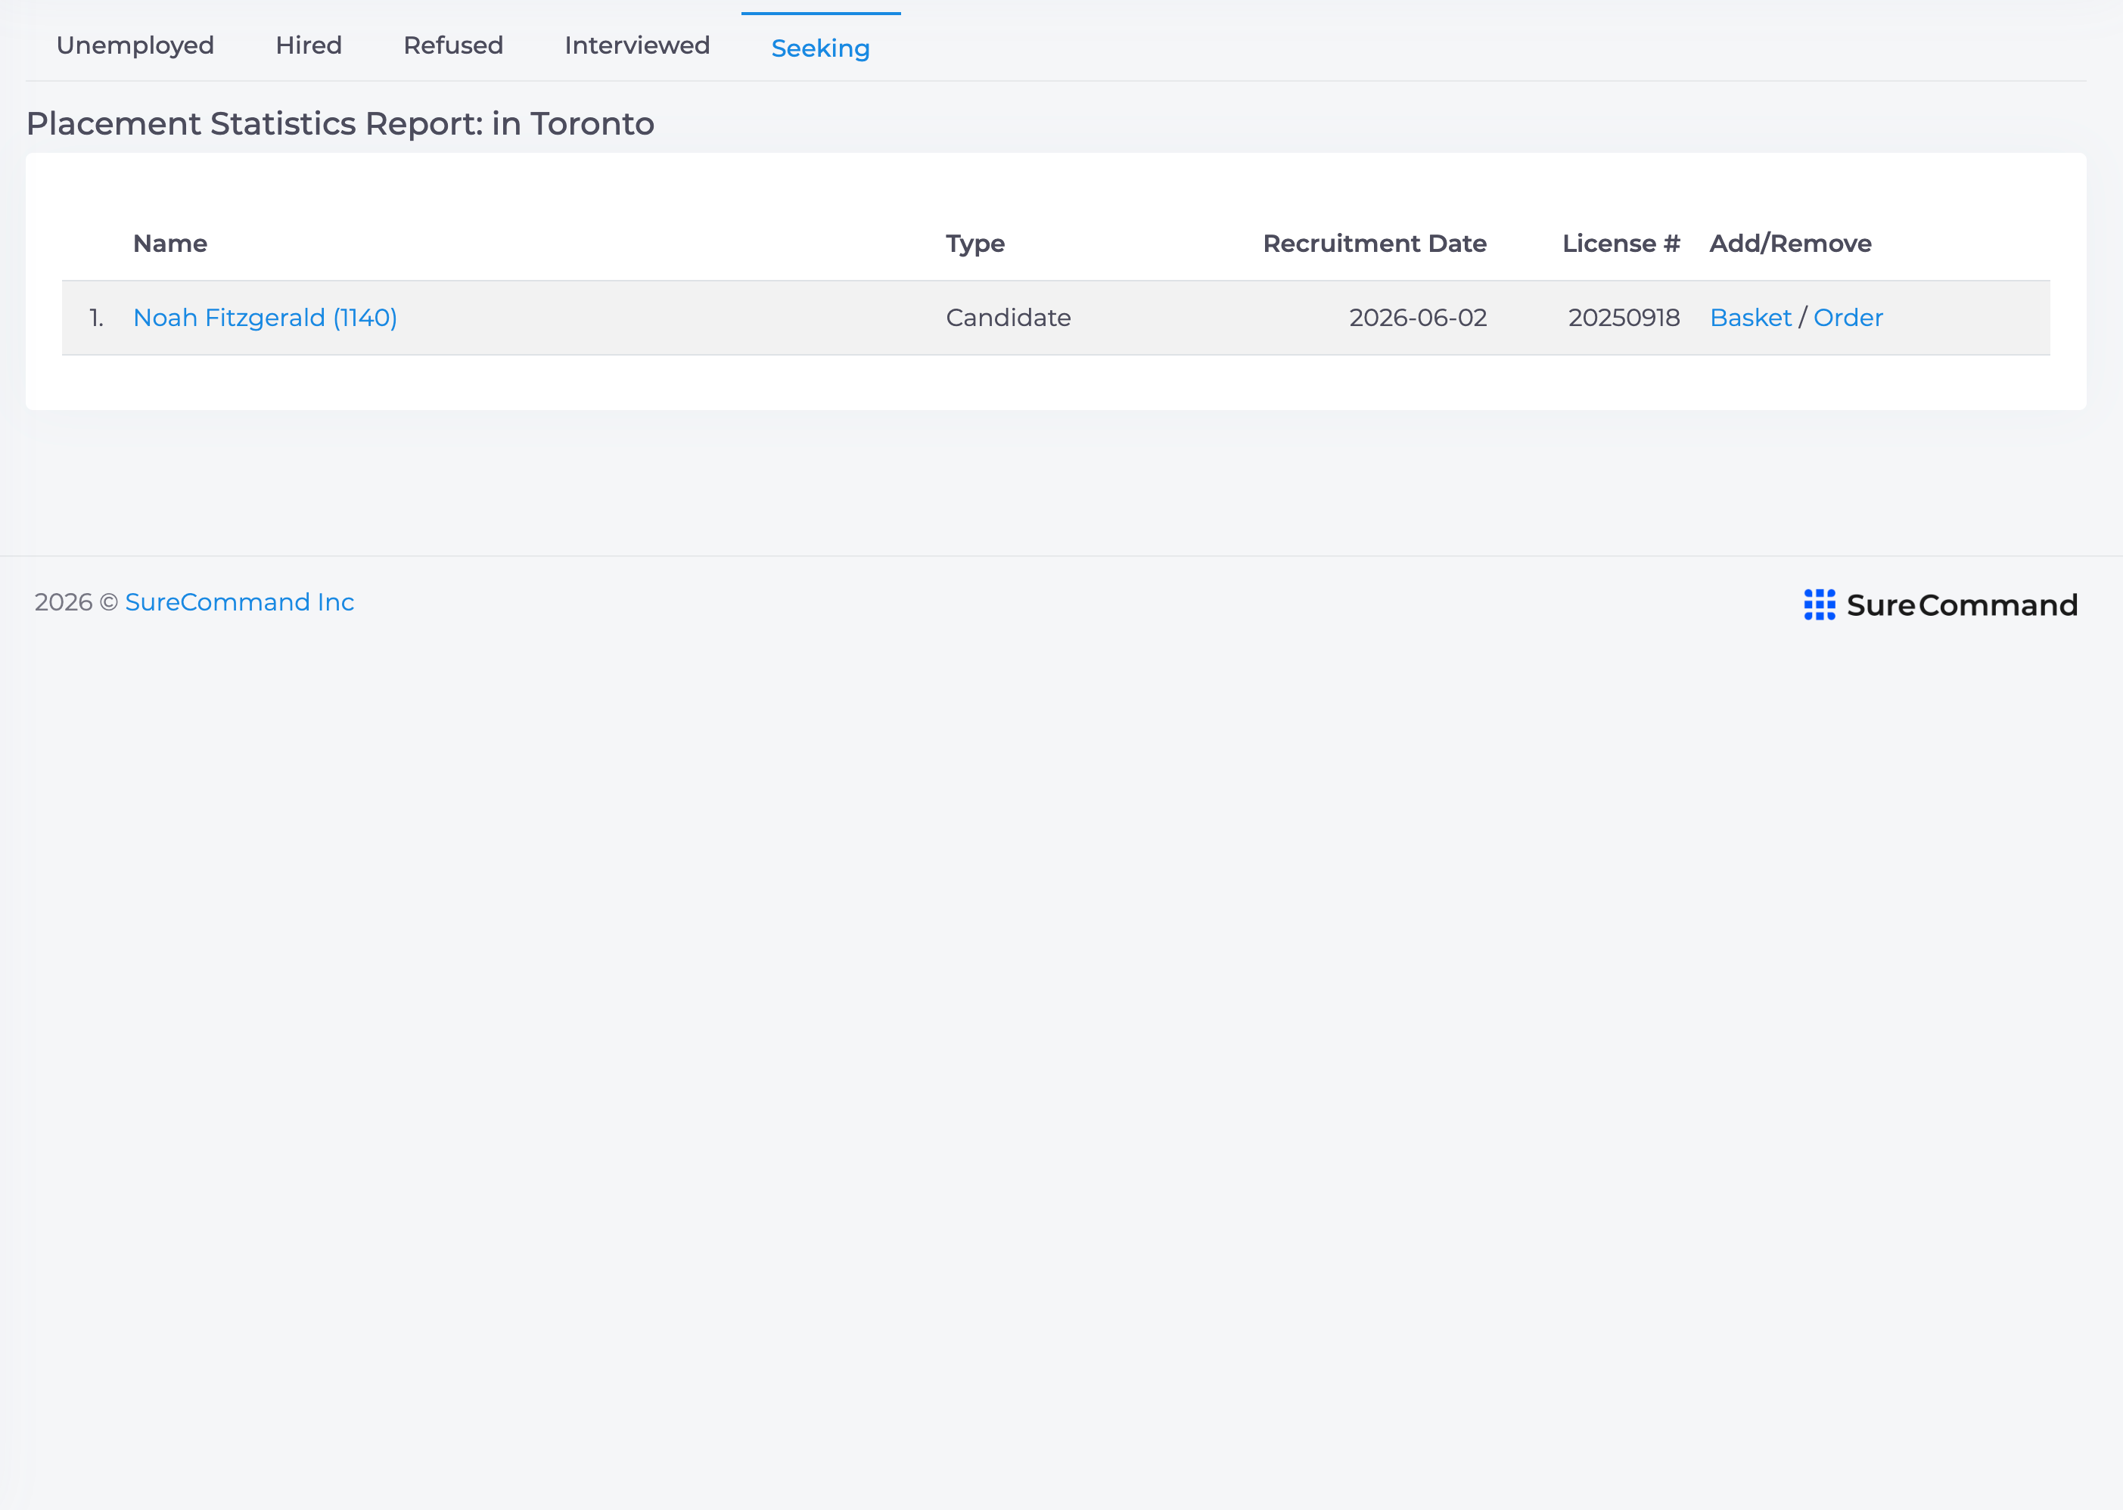Click the 2026-06-02 recruitment date cell

(1418, 318)
